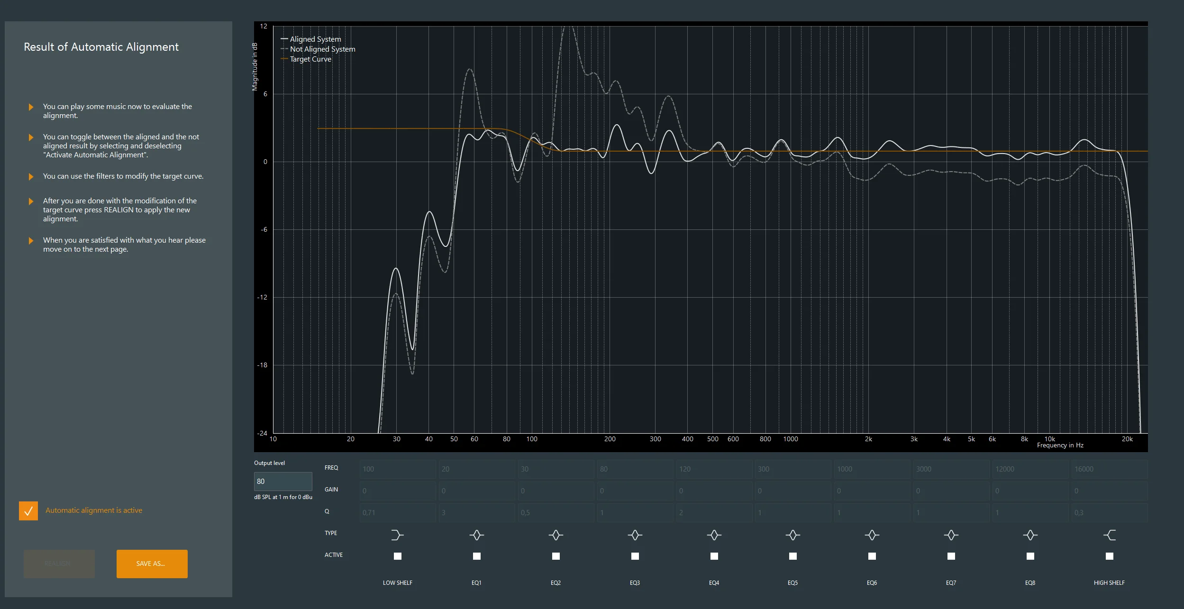Click the greyed-out REALIGN button
The height and width of the screenshot is (609, 1184).
point(59,564)
